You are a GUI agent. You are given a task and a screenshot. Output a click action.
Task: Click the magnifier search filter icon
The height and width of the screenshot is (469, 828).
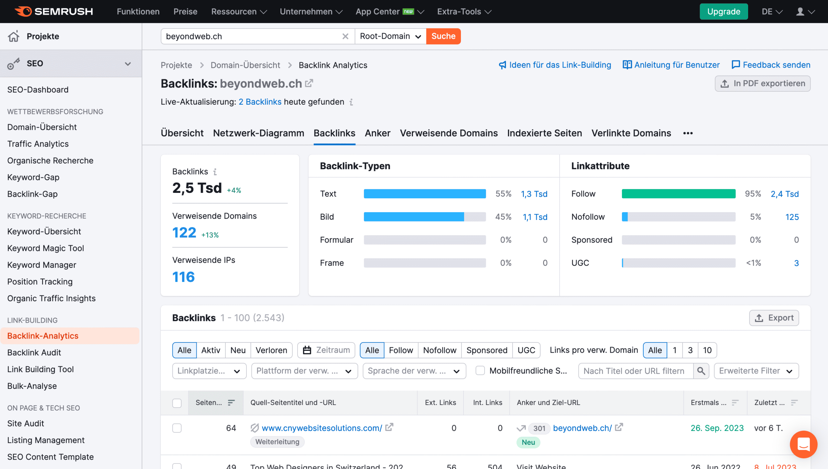(x=701, y=371)
